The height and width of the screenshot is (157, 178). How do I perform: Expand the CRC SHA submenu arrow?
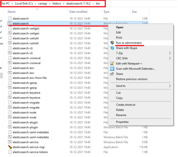pos(170,58)
